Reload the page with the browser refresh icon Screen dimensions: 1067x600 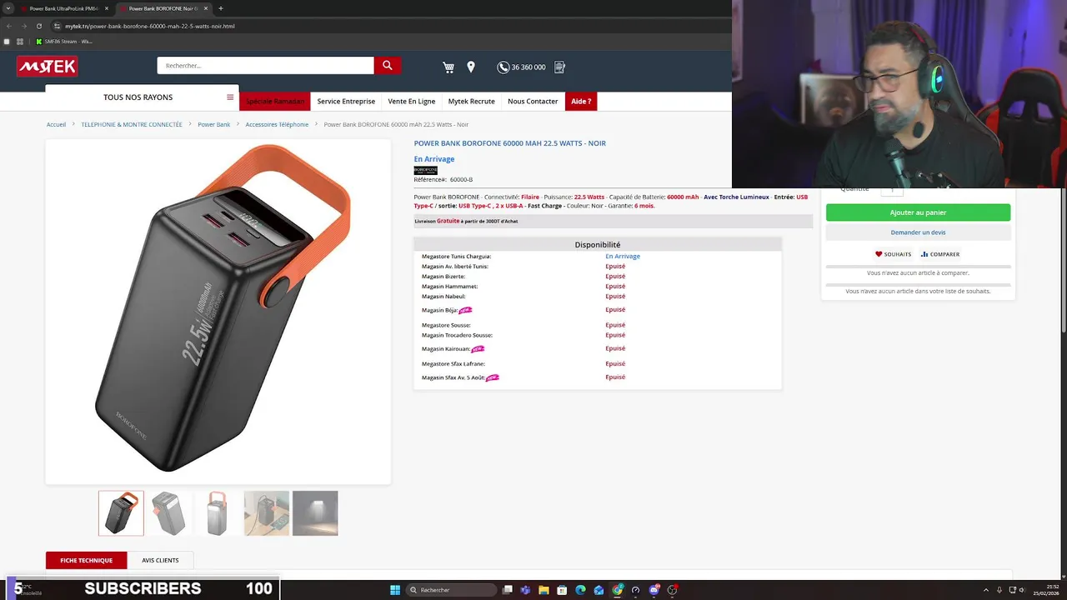tap(38, 26)
